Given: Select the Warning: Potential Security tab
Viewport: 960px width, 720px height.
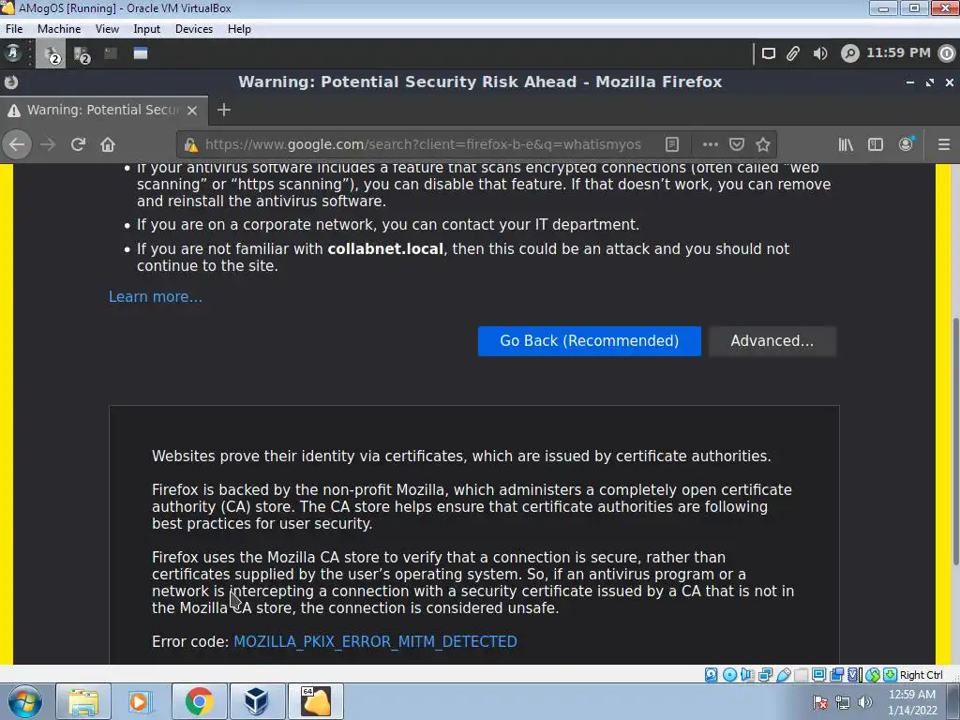Looking at the screenshot, I should click(104, 111).
